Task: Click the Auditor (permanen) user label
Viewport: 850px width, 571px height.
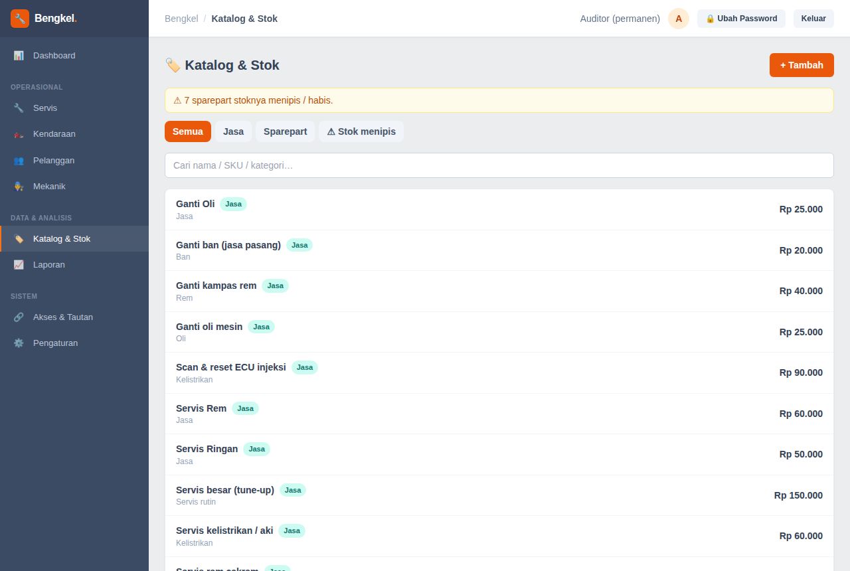Action: (620, 19)
